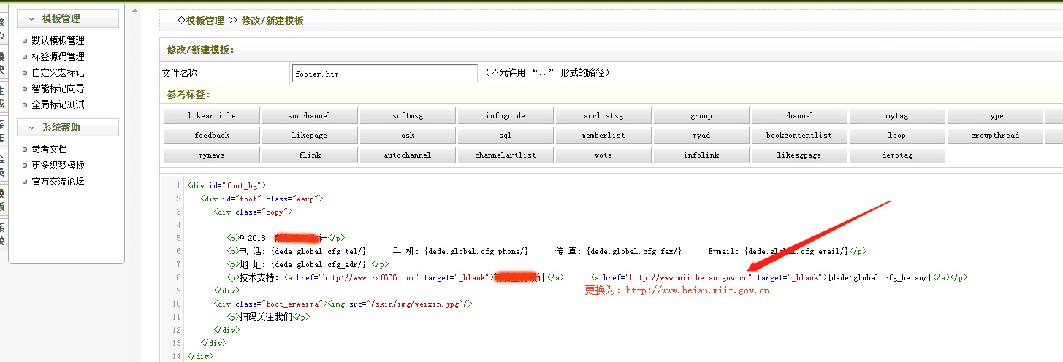Click line 8 in the code editor

[x=511, y=278]
